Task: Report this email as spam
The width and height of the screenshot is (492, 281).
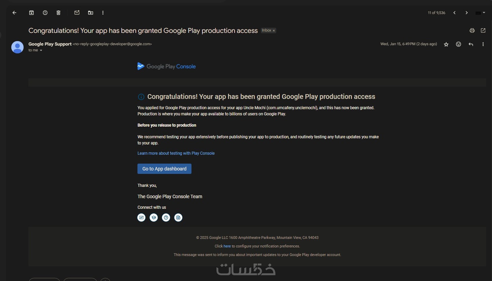Action: point(45,13)
